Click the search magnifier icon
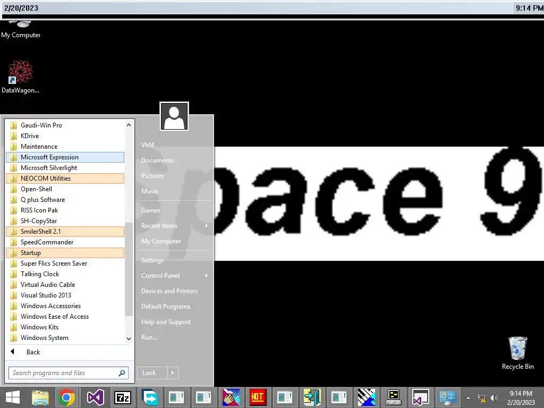Image resolution: width=544 pixels, height=408 pixels. (x=122, y=373)
